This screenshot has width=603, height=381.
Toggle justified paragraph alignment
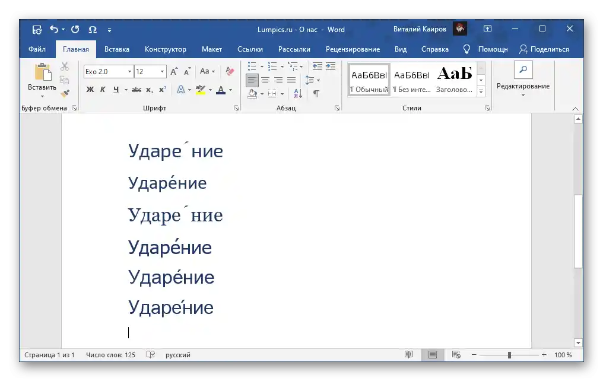pyautogui.click(x=291, y=80)
